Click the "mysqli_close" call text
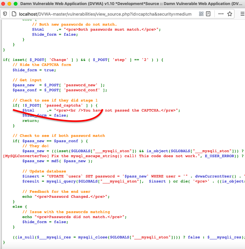 tap(93, 237)
